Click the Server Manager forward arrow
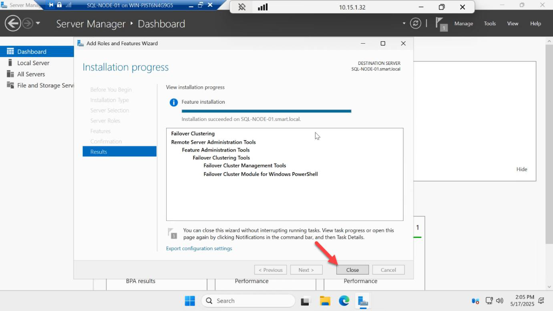Screen dimensions: 553x311 (27, 24)
